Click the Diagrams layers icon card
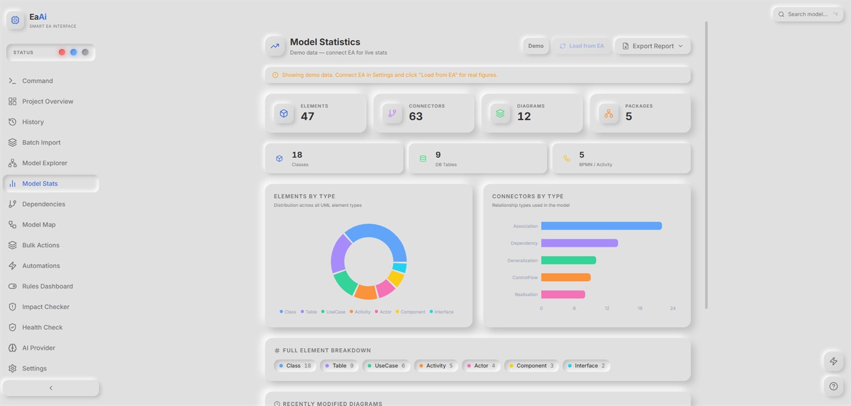Image resolution: width=851 pixels, height=406 pixels. [x=501, y=113]
